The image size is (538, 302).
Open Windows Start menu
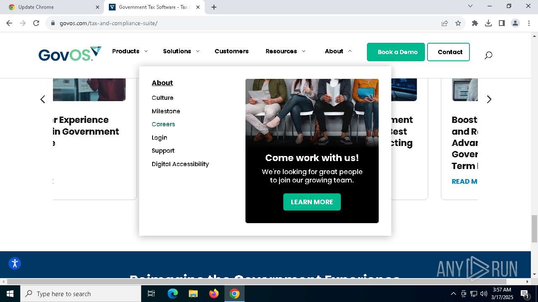tap(10, 294)
